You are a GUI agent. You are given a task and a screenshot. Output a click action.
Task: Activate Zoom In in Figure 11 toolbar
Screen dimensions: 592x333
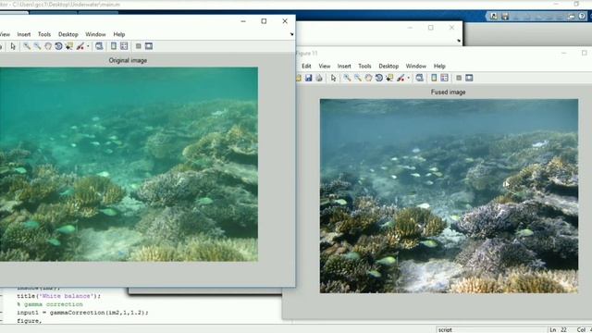pyautogui.click(x=347, y=78)
